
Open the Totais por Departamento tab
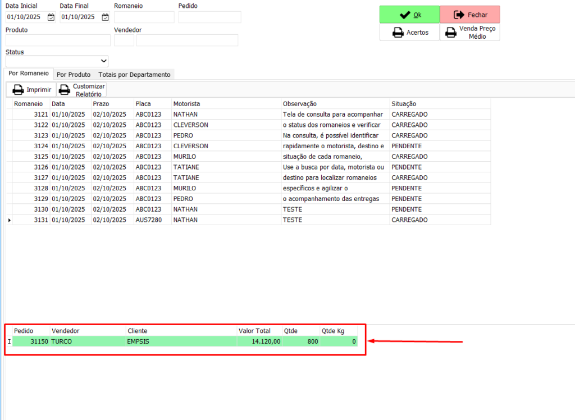(134, 74)
